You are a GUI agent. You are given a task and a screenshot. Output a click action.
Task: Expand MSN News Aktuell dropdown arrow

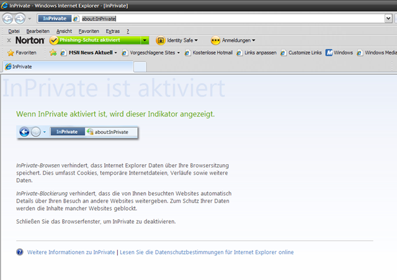point(116,53)
